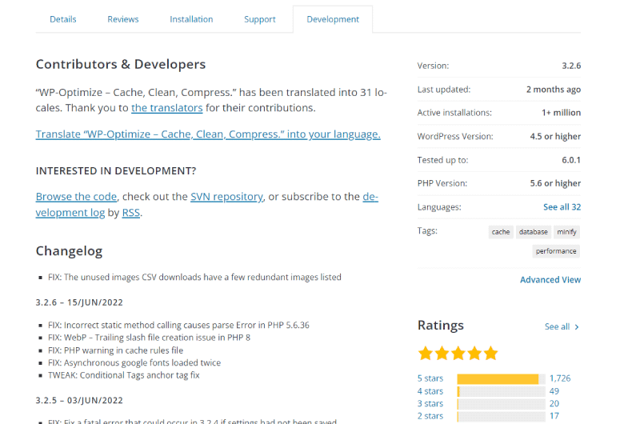Click the 1,726 five-star count
Image resolution: width=640 pixels, height=424 pixels.
[x=560, y=378]
